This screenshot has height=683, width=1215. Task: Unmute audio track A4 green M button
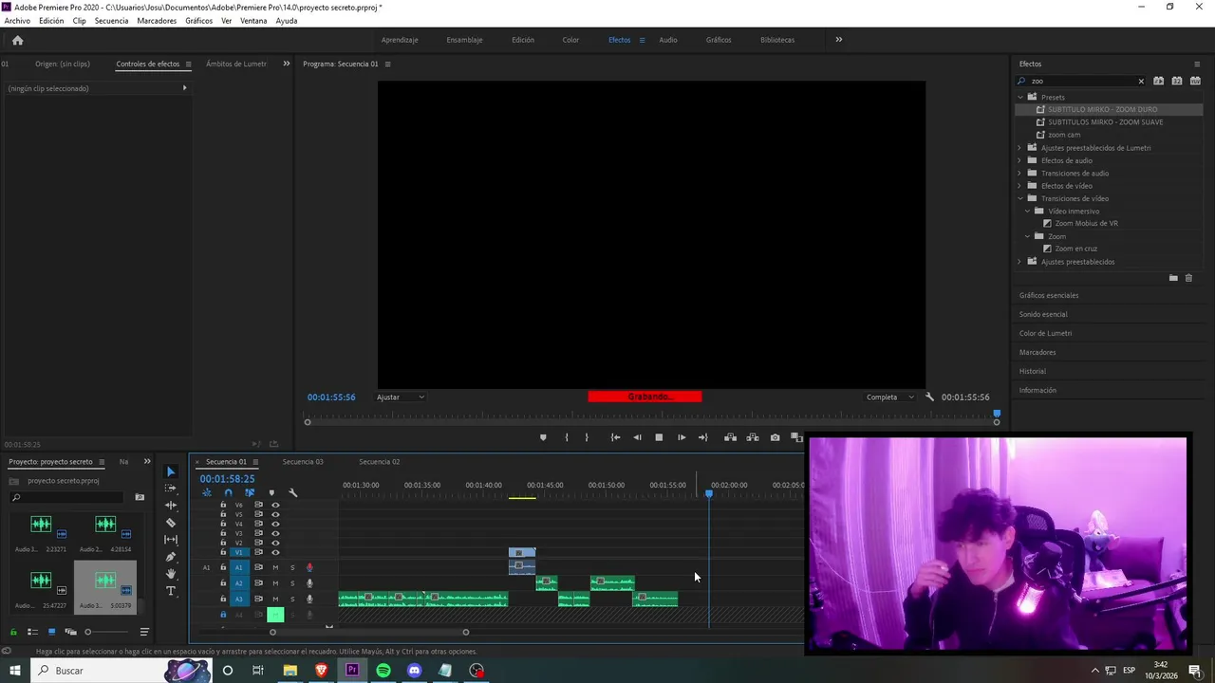(275, 615)
